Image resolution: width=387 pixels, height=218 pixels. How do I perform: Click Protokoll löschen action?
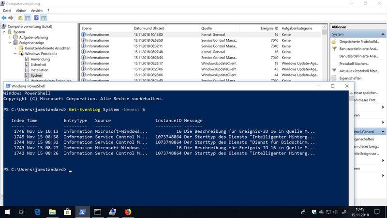[x=354, y=63]
